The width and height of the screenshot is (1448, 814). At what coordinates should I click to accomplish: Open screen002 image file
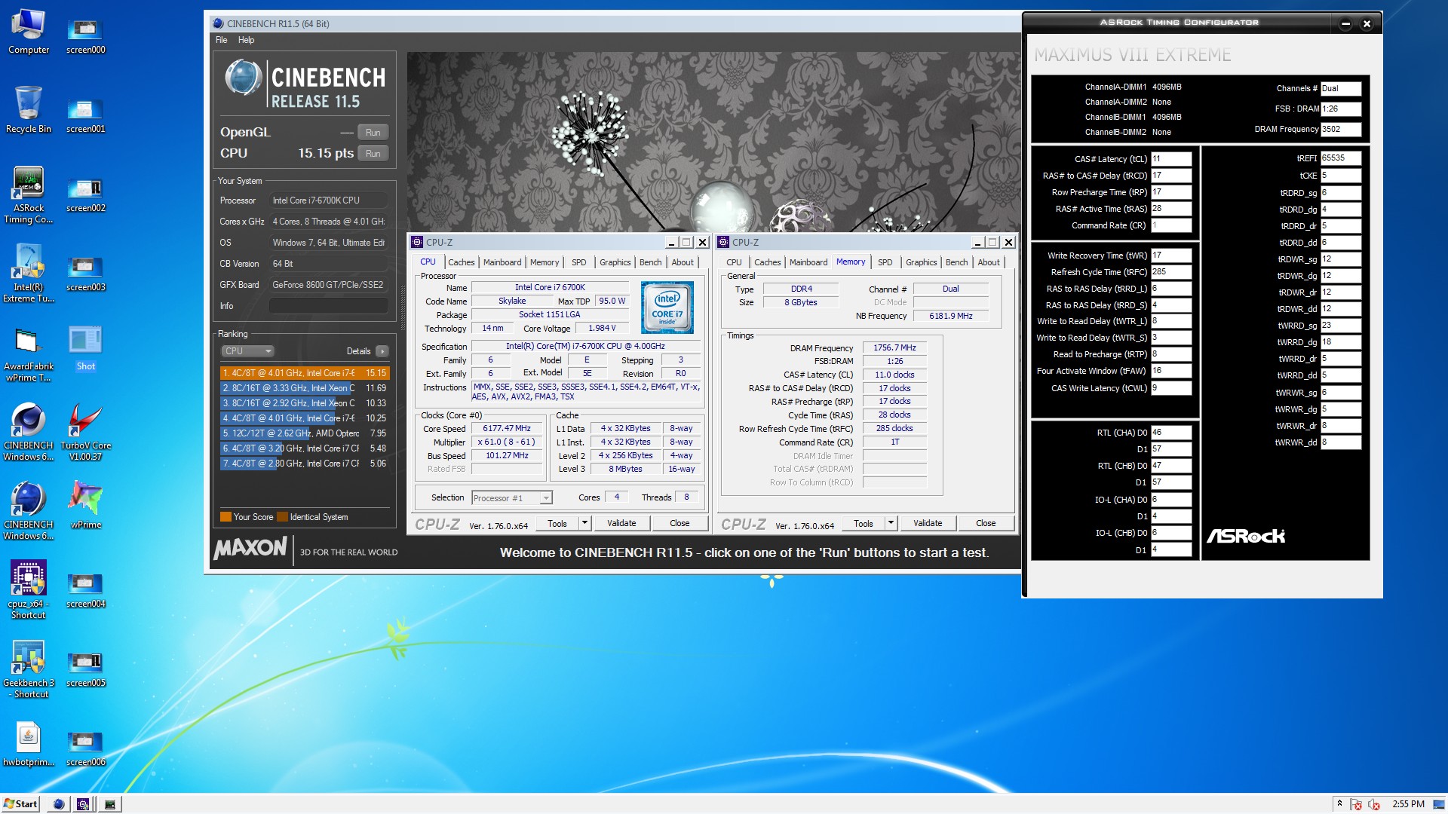pyautogui.click(x=85, y=194)
